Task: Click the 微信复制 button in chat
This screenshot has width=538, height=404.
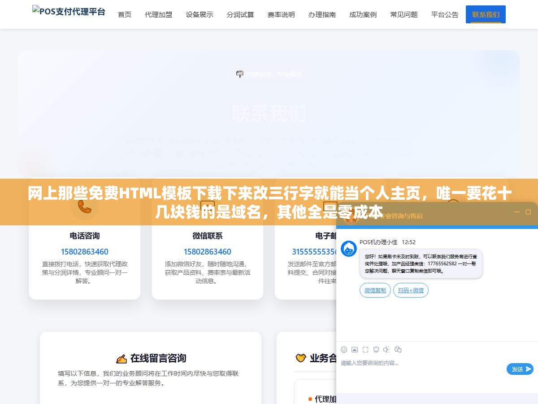Action: [x=375, y=290]
